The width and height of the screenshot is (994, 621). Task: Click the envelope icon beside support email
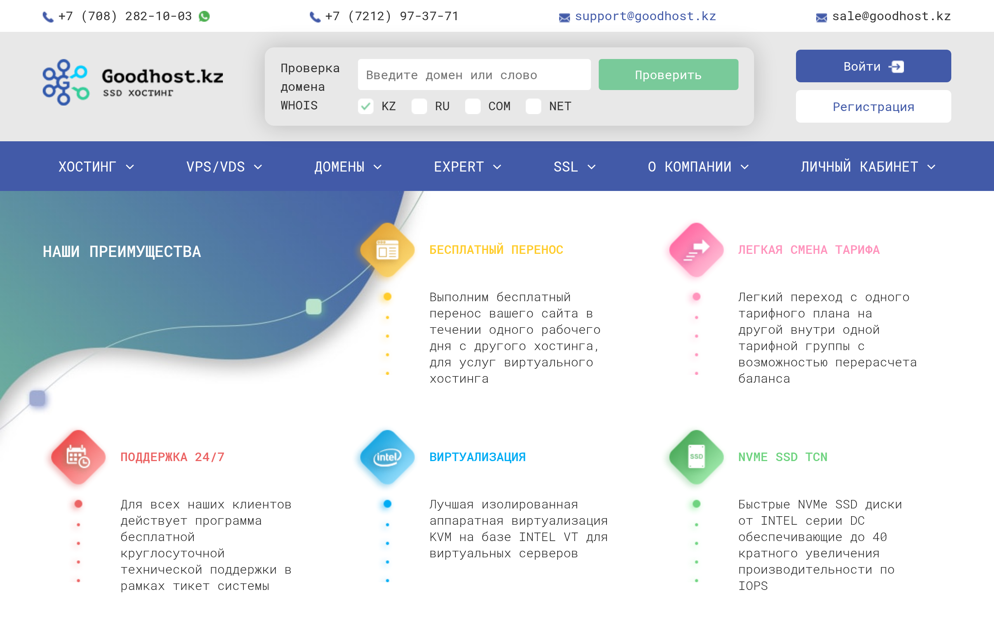(x=564, y=17)
